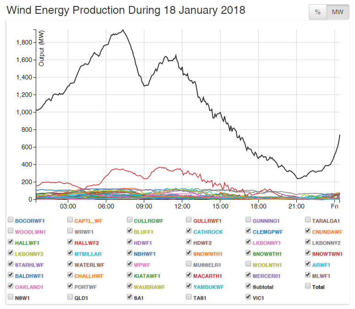Enable the Total series checkbox

pos(308,286)
